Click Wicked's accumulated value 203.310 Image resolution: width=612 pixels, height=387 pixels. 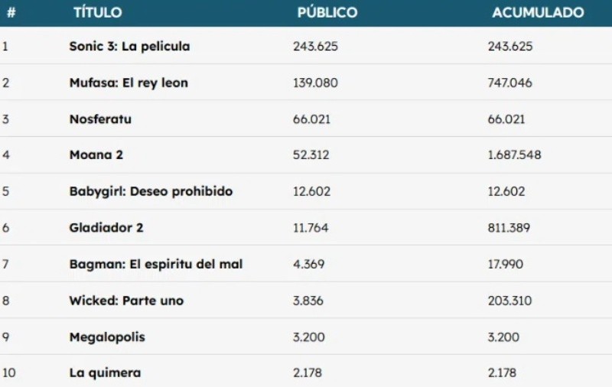coord(509,301)
